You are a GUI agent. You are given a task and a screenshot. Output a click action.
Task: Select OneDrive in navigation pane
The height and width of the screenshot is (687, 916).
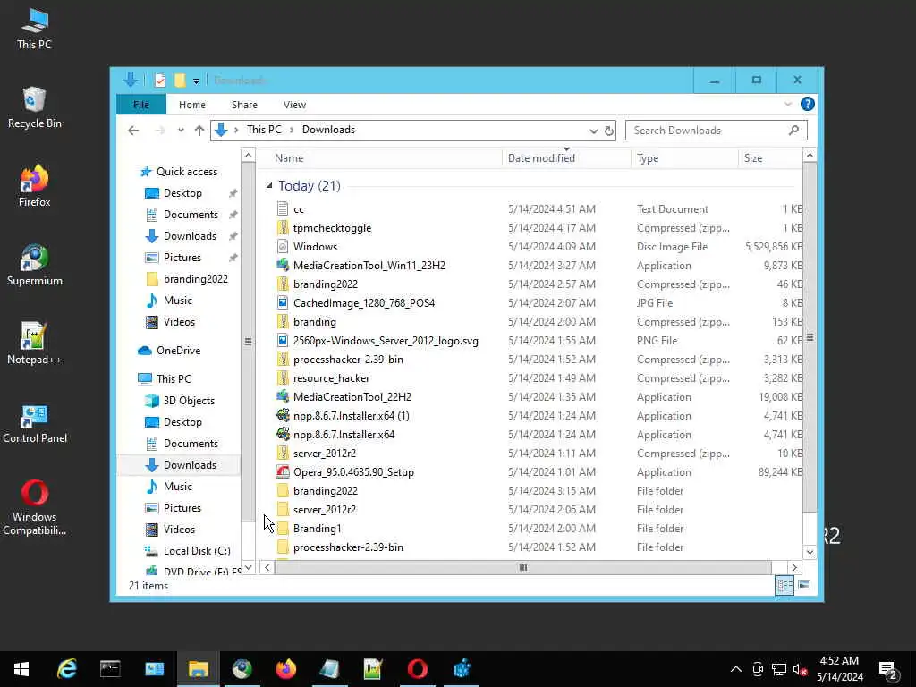coord(178,351)
